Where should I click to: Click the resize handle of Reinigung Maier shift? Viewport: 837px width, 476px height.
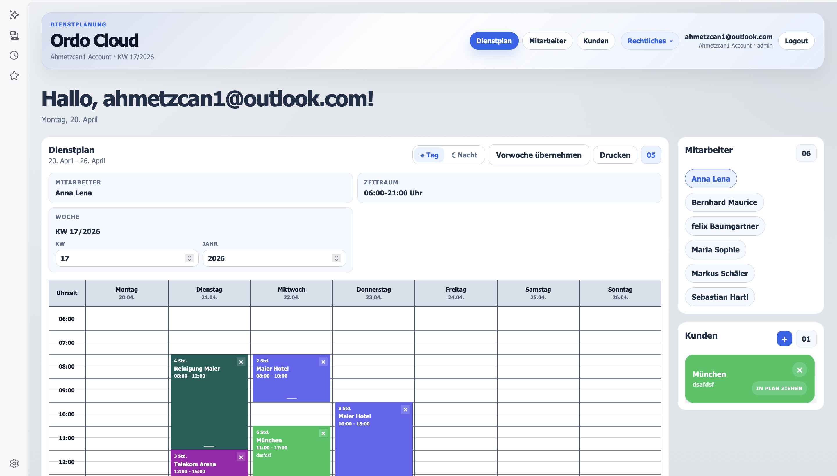coord(209,446)
